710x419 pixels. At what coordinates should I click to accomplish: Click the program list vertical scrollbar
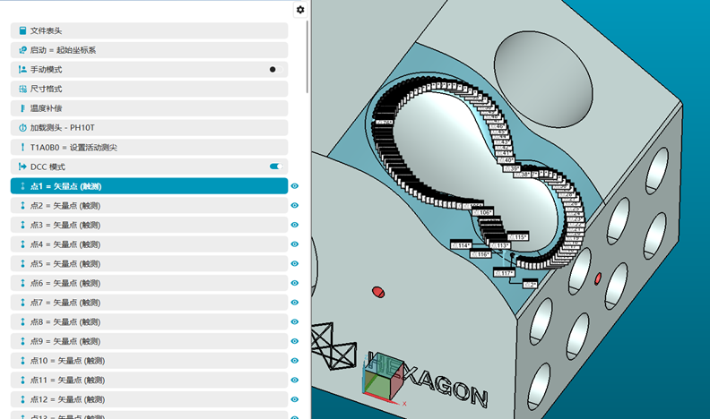click(307, 54)
